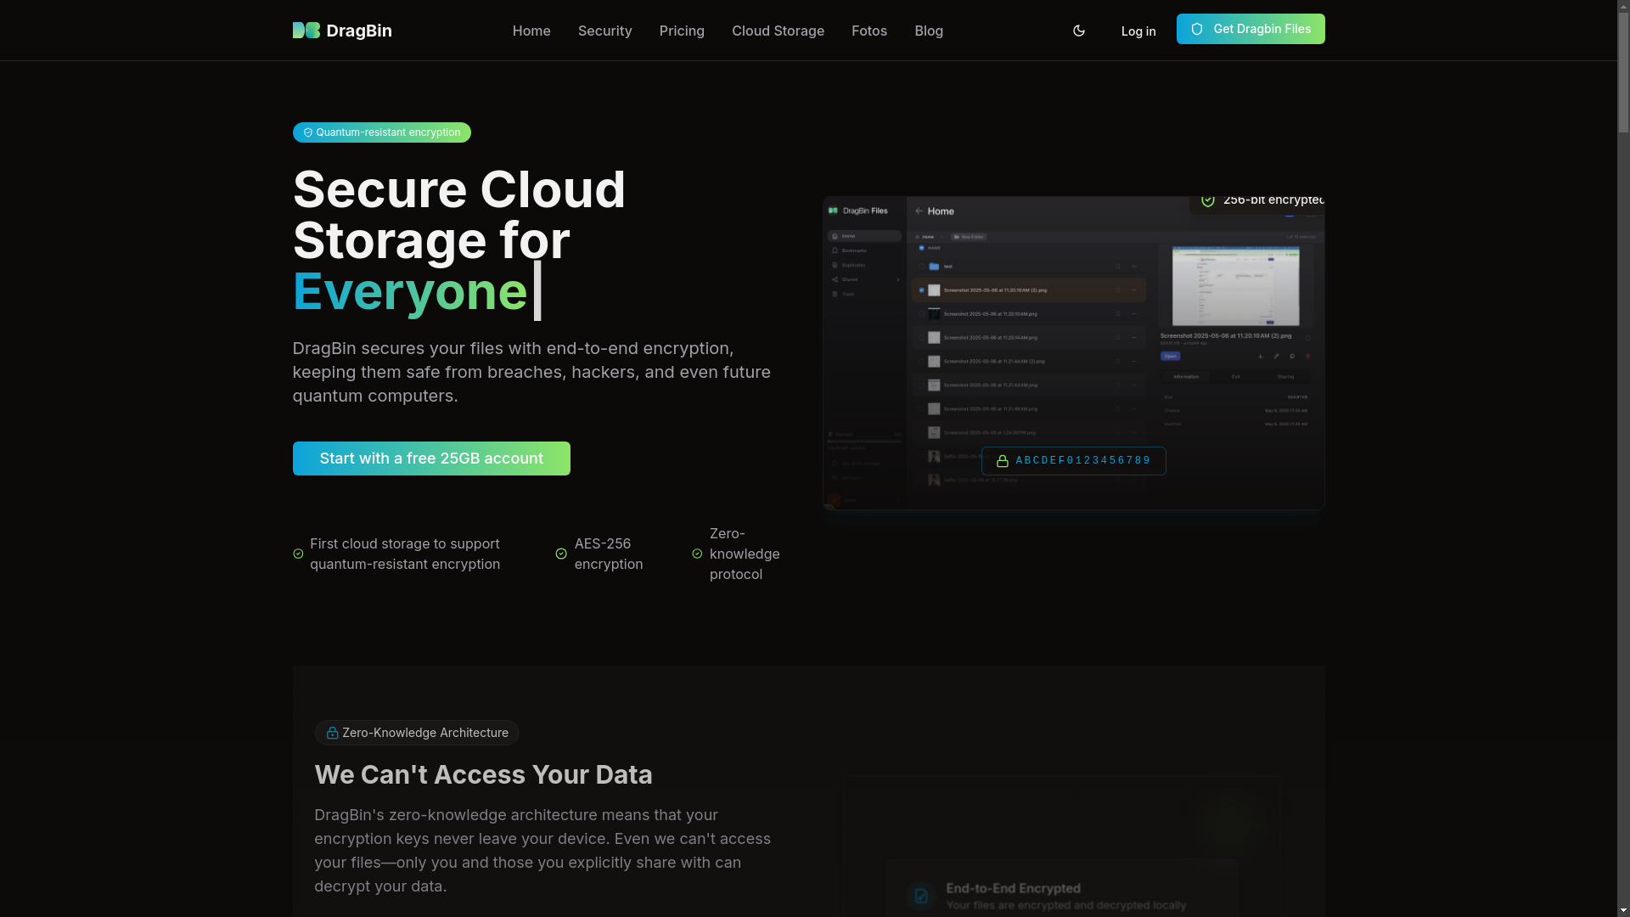The height and width of the screenshot is (917, 1630).
Task: Click the 'AES-256 encryption' text
Action: [609, 554]
